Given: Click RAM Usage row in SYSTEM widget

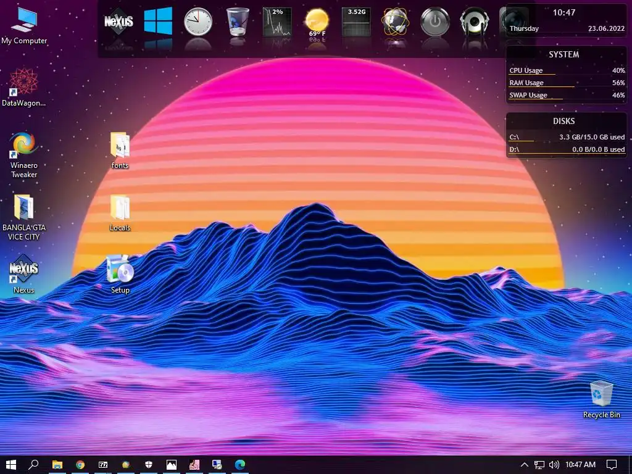Looking at the screenshot, I should 567,83.
